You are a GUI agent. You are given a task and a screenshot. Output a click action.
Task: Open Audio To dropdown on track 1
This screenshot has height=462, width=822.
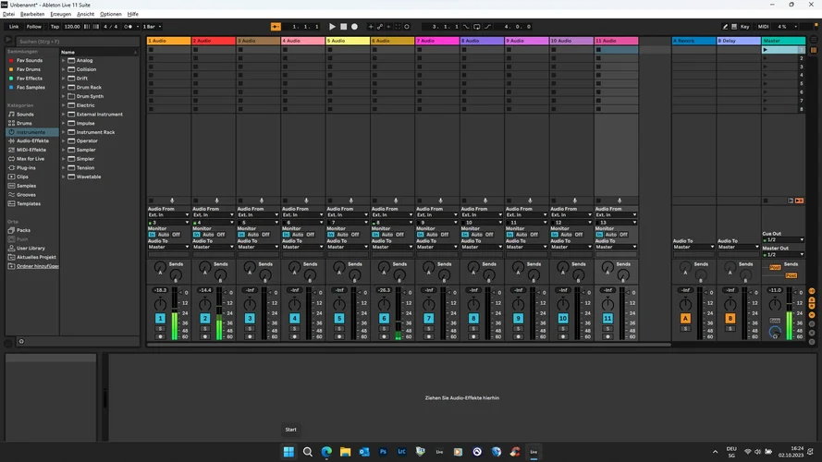(167, 247)
